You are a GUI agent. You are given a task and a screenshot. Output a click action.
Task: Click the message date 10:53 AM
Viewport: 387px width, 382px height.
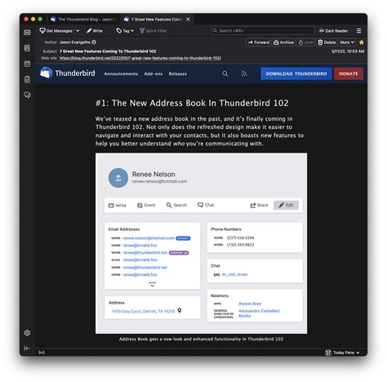coord(348,51)
